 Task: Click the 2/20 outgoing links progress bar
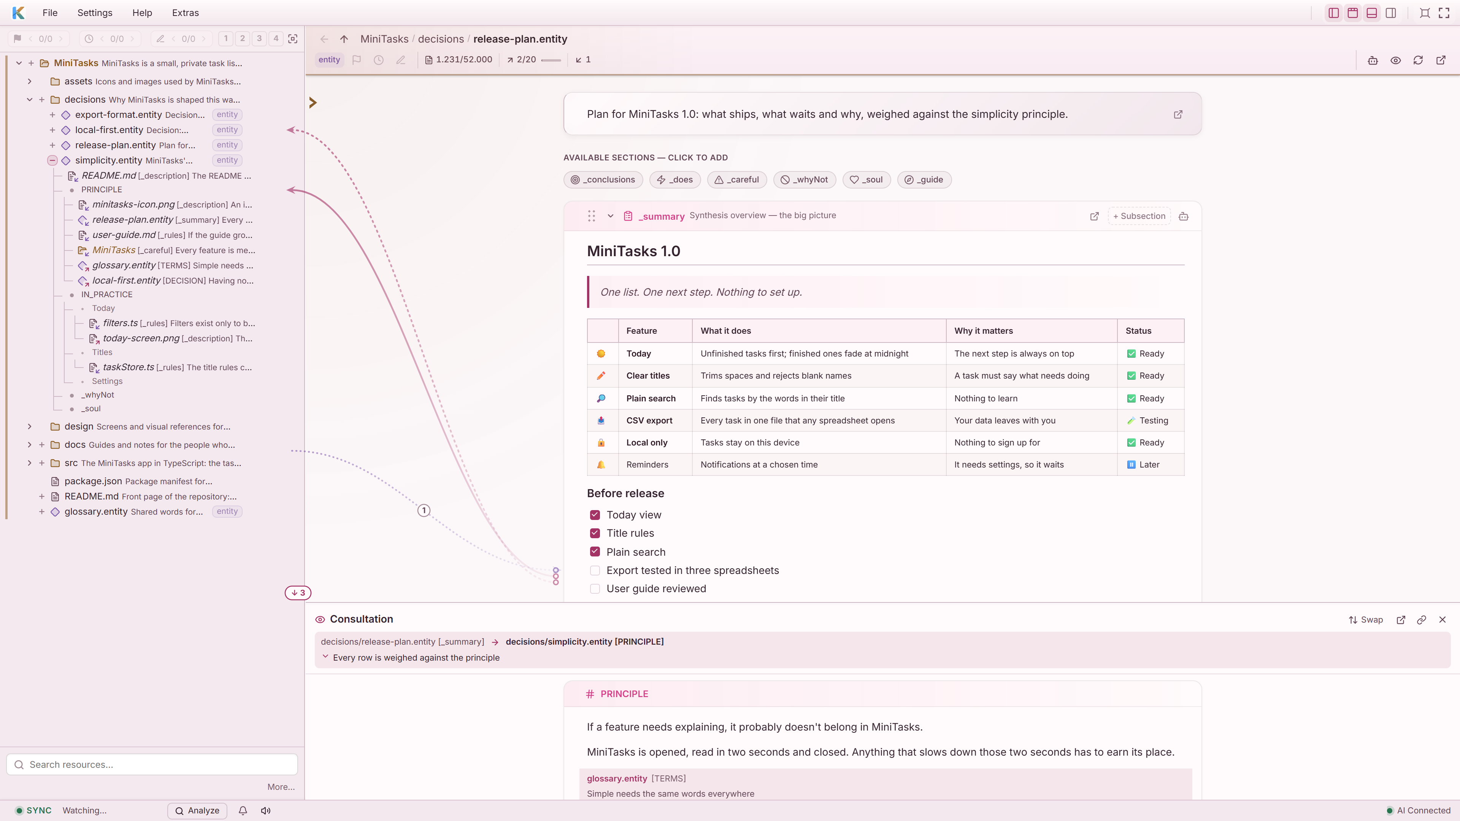point(551,60)
